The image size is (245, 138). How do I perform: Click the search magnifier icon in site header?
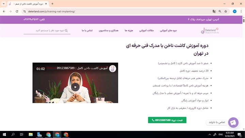point(66,30)
